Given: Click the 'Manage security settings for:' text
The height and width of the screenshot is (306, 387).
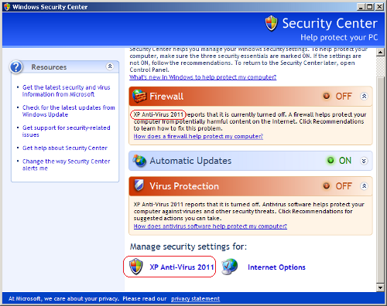Looking at the screenshot, I should (188, 246).
